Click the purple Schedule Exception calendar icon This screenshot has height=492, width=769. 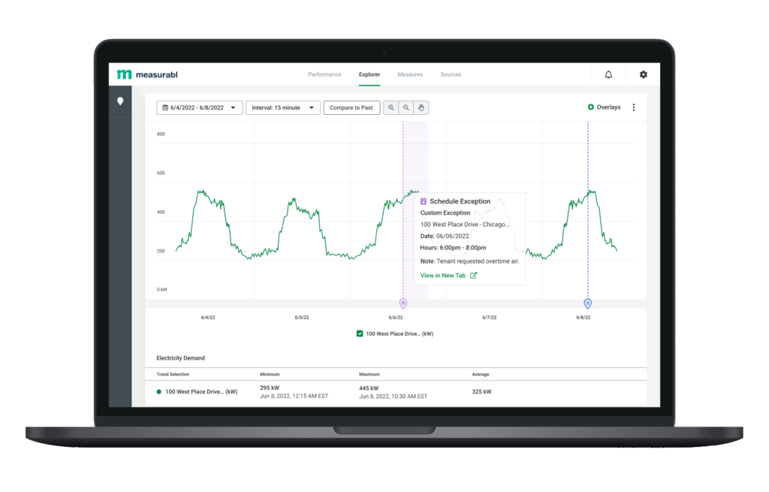tap(424, 201)
